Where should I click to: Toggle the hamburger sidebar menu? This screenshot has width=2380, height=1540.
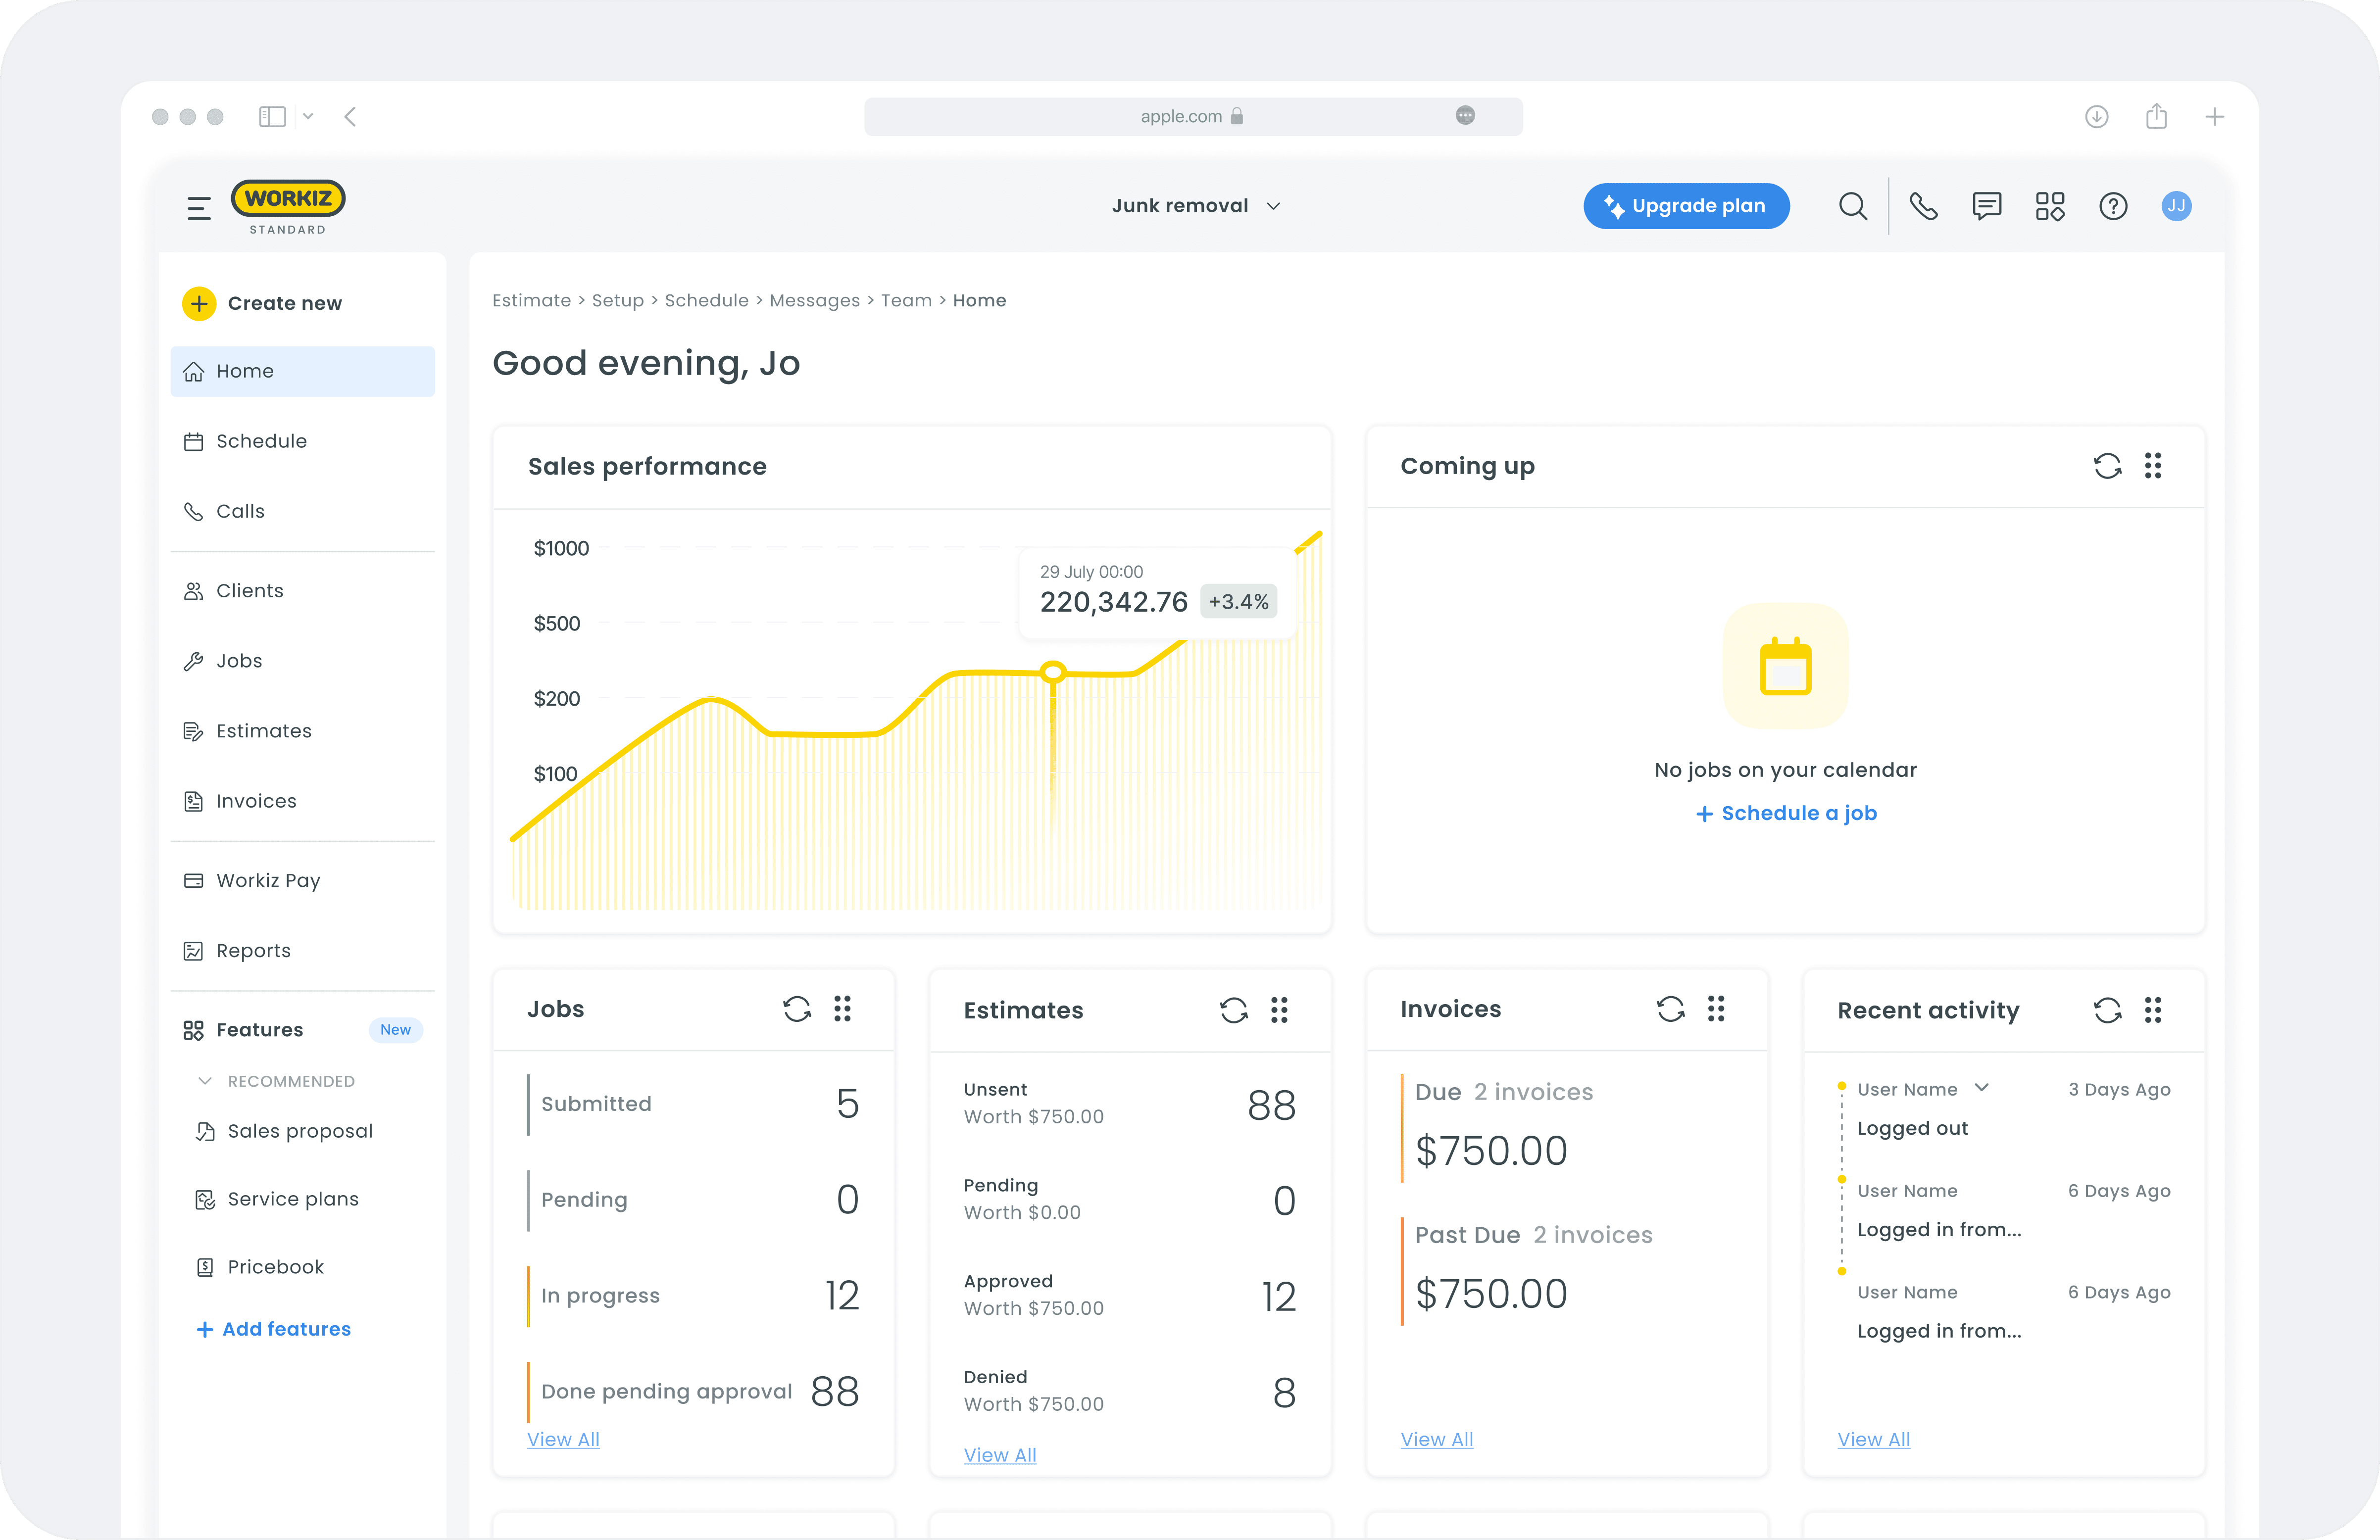199,208
